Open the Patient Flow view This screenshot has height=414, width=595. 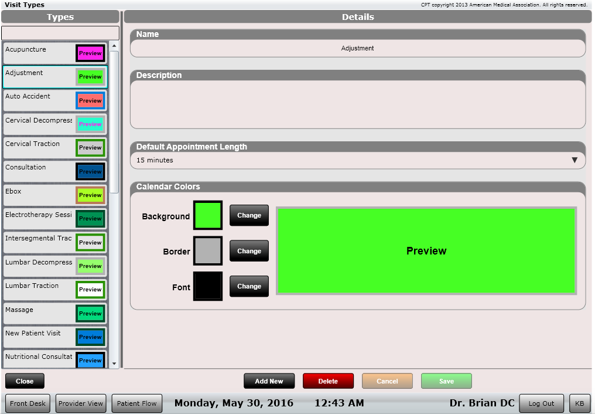click(x=136, y=403)
